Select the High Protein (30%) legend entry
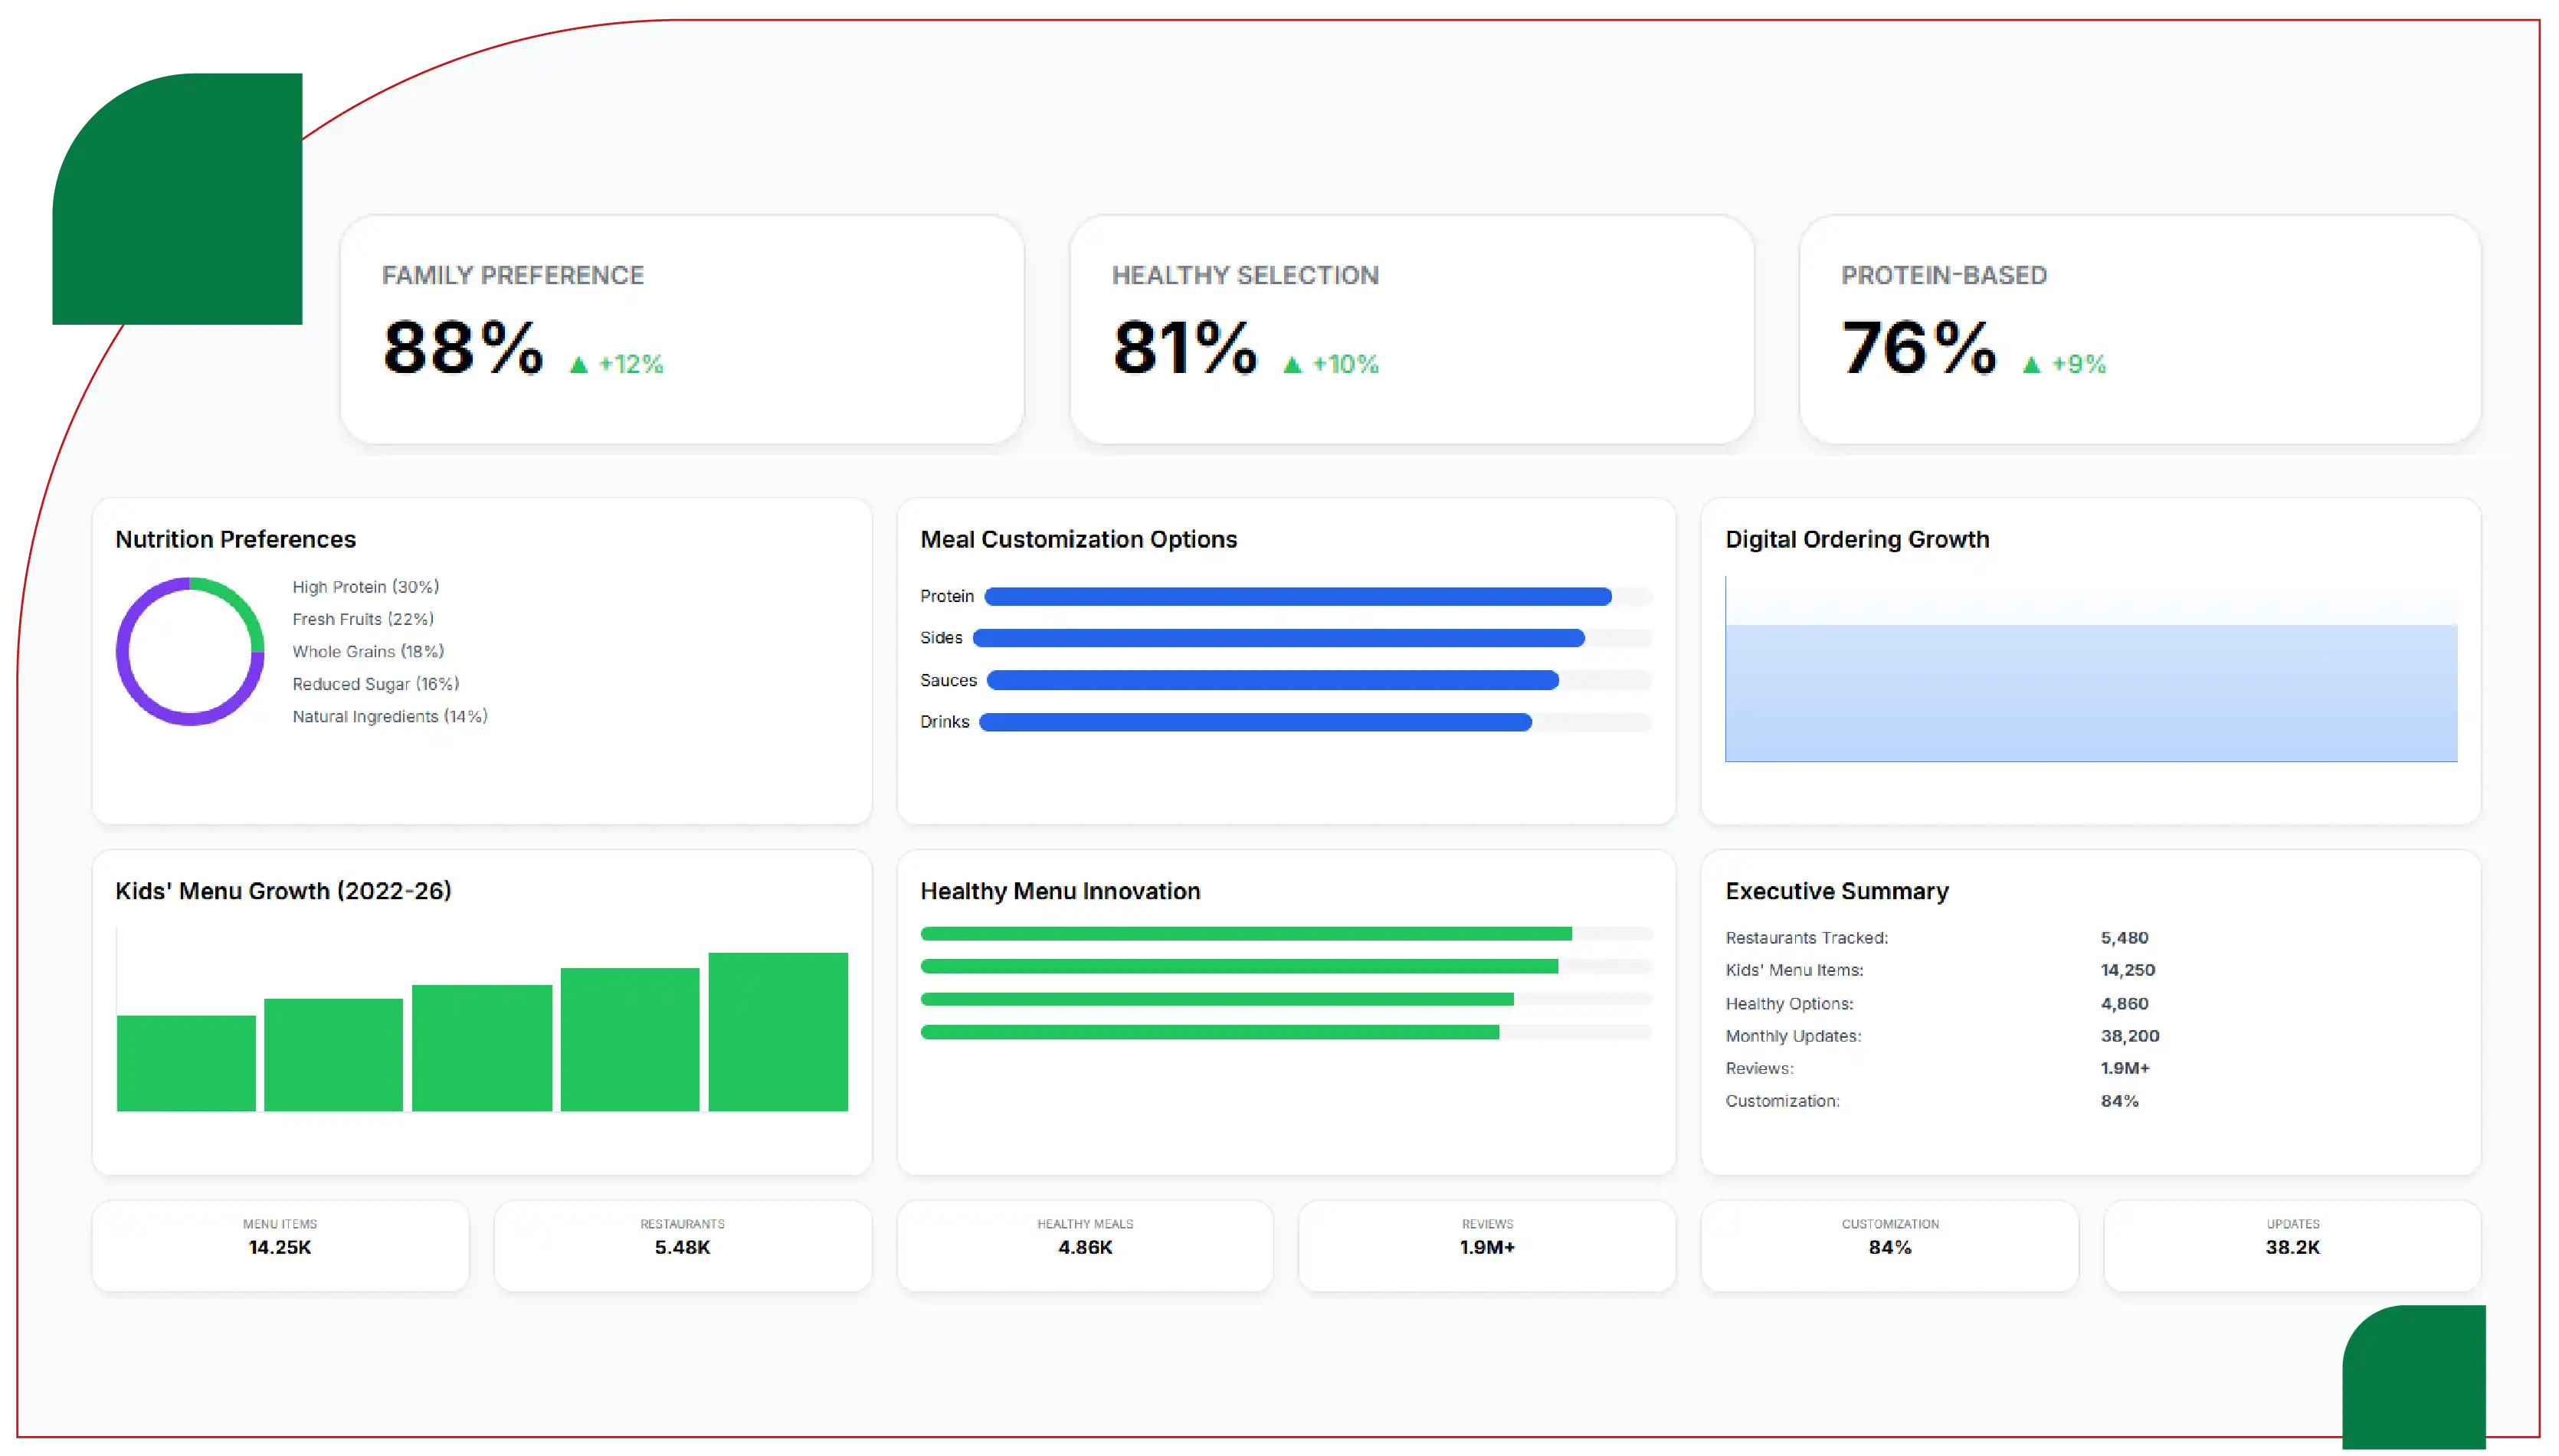Image resolution: width=2559 pixels, height=1456 pixels. coord(365,587)
